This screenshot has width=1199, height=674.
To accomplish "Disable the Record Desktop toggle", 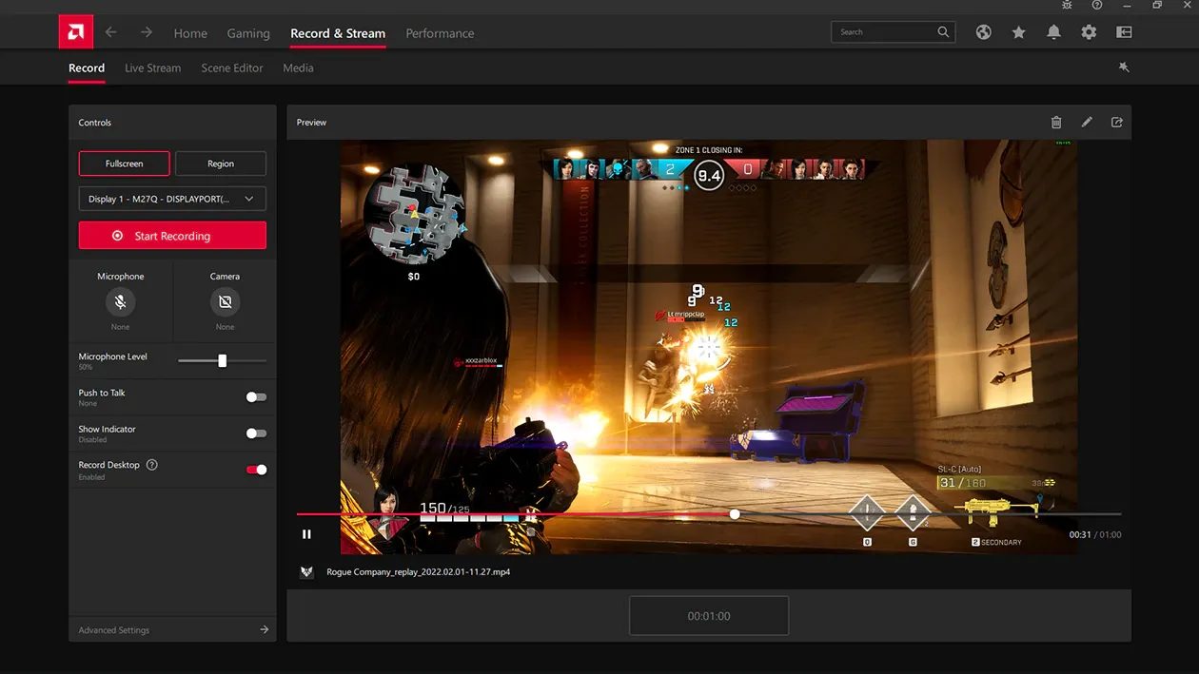I will click(256, 470).
